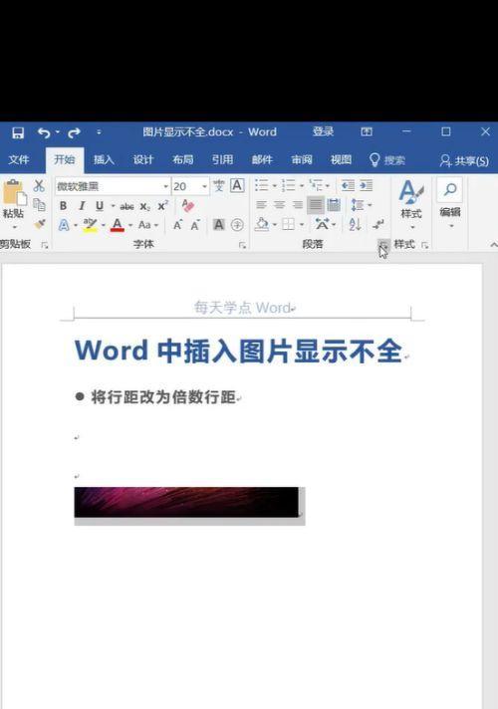Click the inserted dark pink picture
This screenshot has height=709, width=498.
pyautogui.click(x=186, y=502)
